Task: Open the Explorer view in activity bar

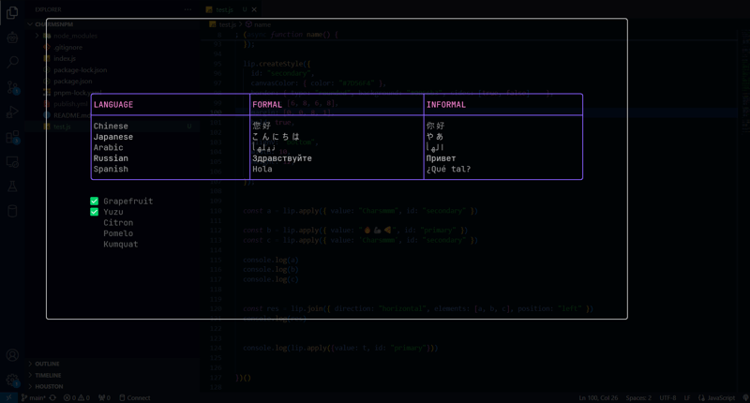Action: [x=12, y=13]
